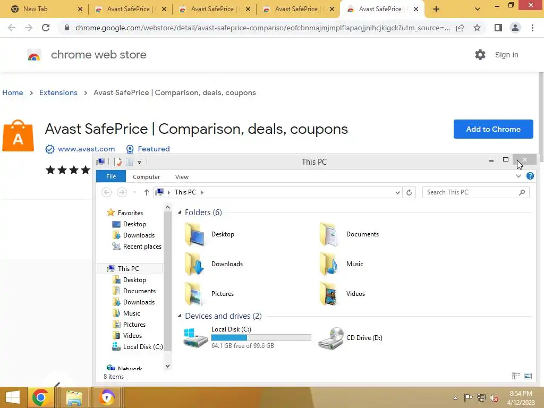Click the share page icon in address bar
544x408 pixels.
click(460, 28)
